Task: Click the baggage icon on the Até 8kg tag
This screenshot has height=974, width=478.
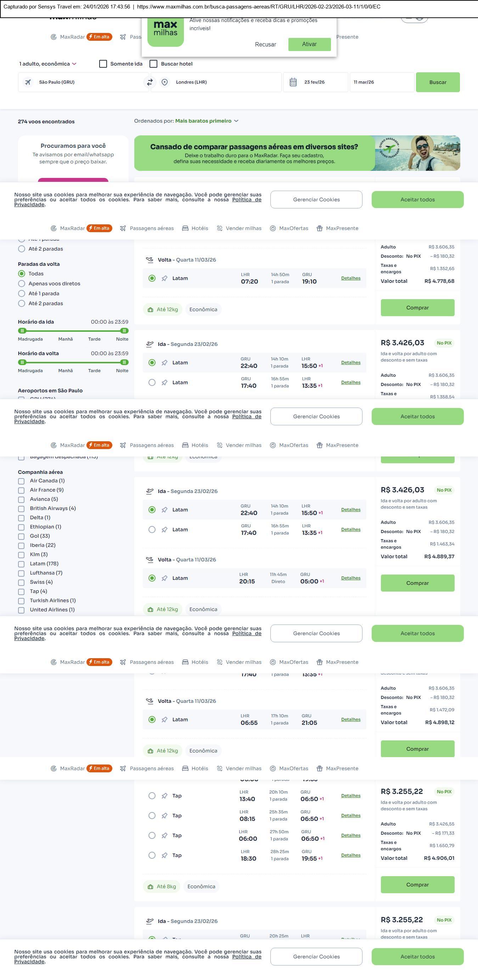Action: [x=150, y=886]
